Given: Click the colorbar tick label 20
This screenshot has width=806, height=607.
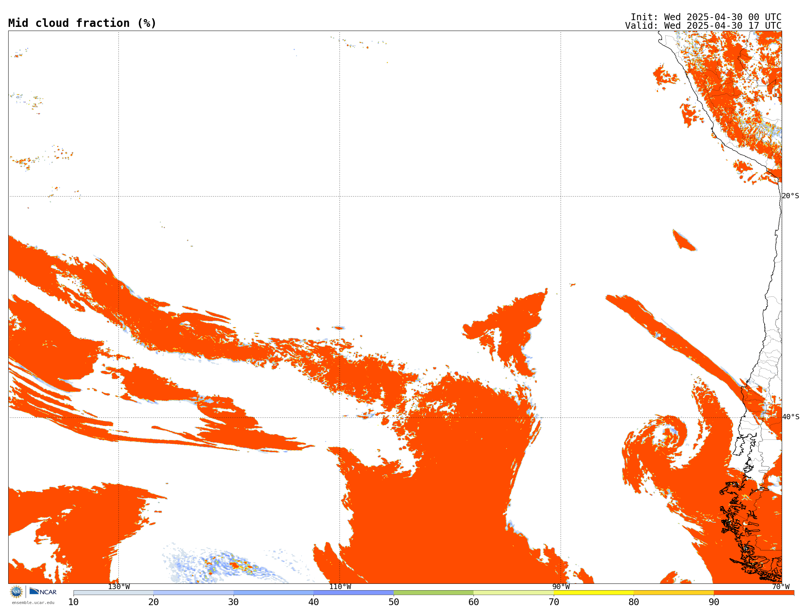Looking at the screenshot, I should coord(153,602).
